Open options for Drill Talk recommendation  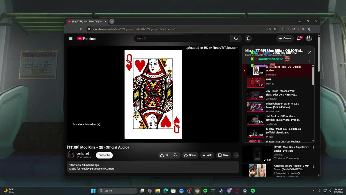pyautogui.click(x=313, y=148)
